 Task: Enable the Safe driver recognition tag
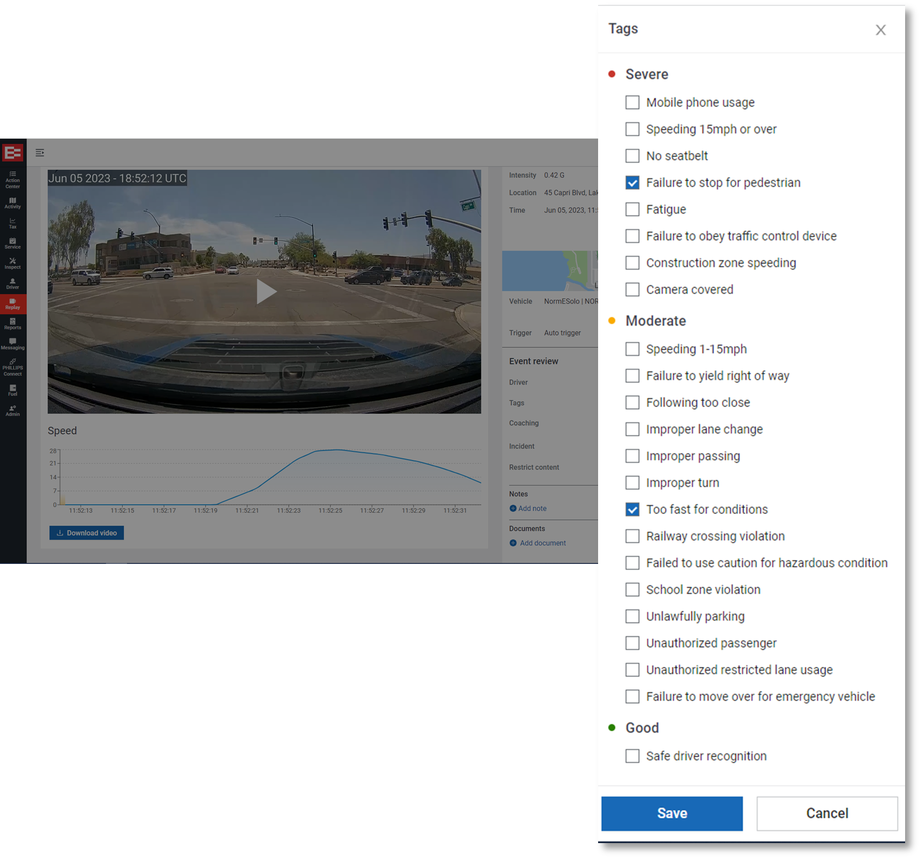pyautogui.click(x=632, y=756)
